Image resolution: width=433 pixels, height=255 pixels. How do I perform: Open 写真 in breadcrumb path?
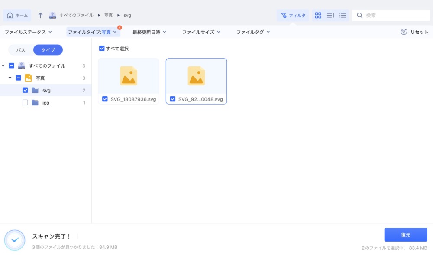coord(108,15)
